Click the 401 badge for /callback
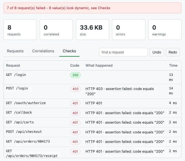The image size is (185, 161). 75,113
